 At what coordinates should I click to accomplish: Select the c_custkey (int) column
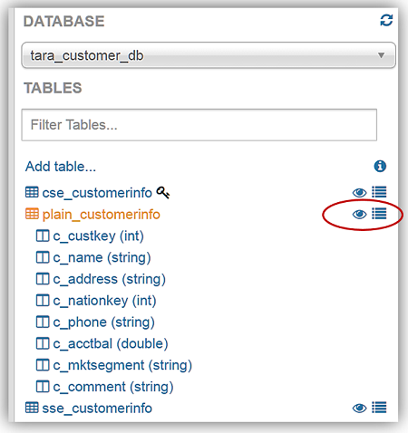point(98,236)
